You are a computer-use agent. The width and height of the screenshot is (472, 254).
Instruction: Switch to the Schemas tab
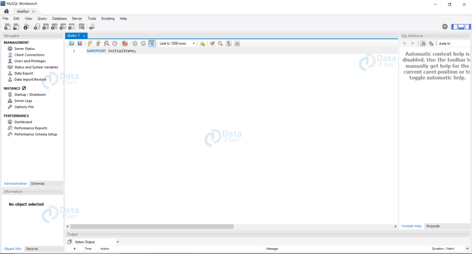pyautogui.click(x=38, y=184)
